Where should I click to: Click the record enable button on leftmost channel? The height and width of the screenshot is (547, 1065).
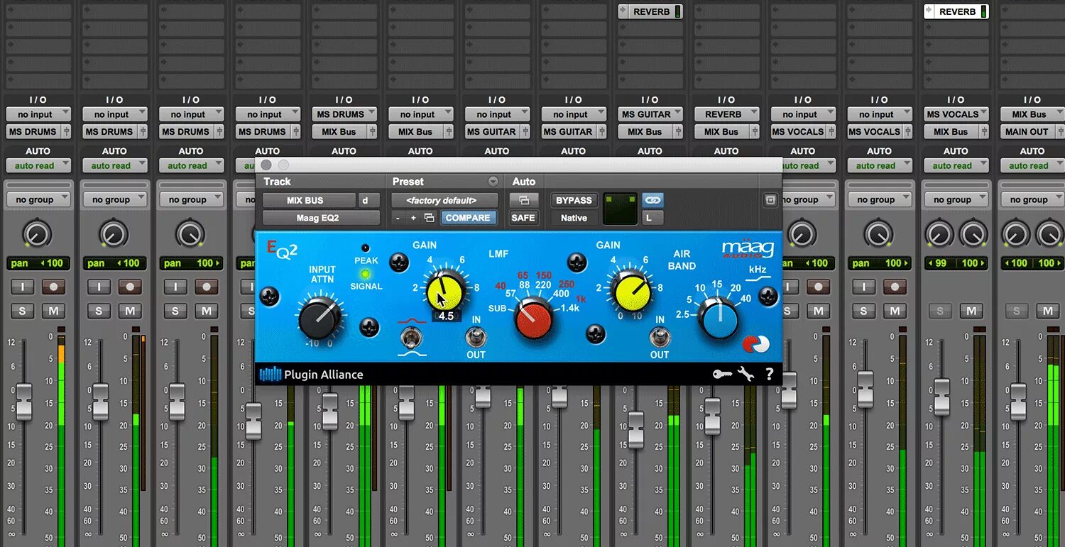click(53, 287)
